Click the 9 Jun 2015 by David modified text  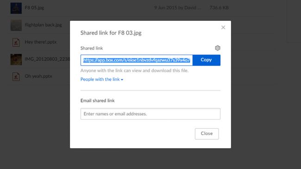[177, 8]
